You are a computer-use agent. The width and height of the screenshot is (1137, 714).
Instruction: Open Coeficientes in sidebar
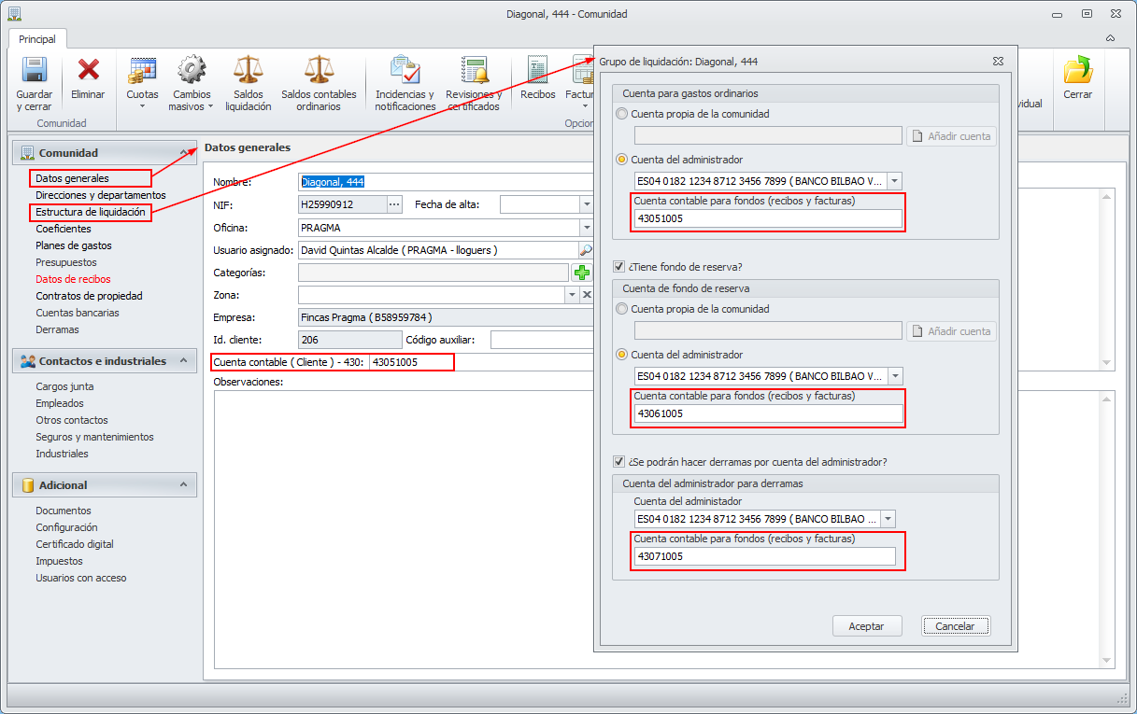click(64, 229)
